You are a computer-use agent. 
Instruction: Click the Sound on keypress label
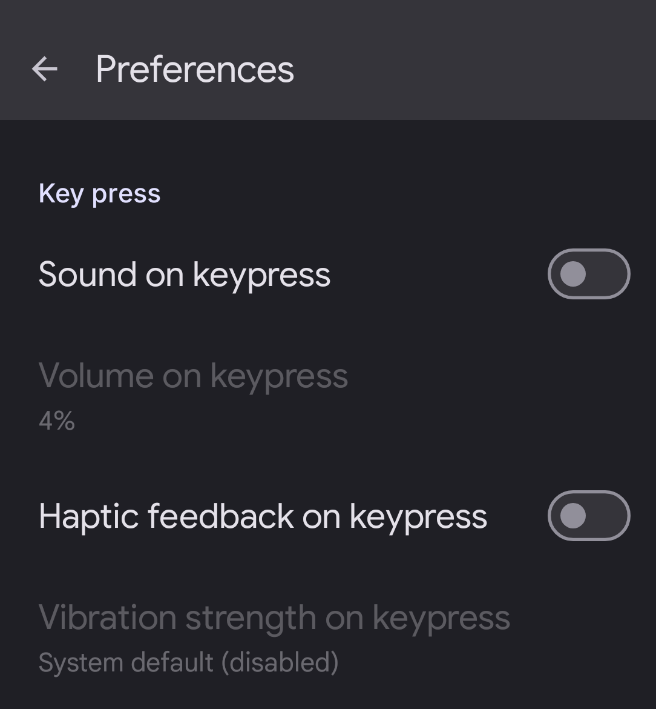click(x=185, y=275)
